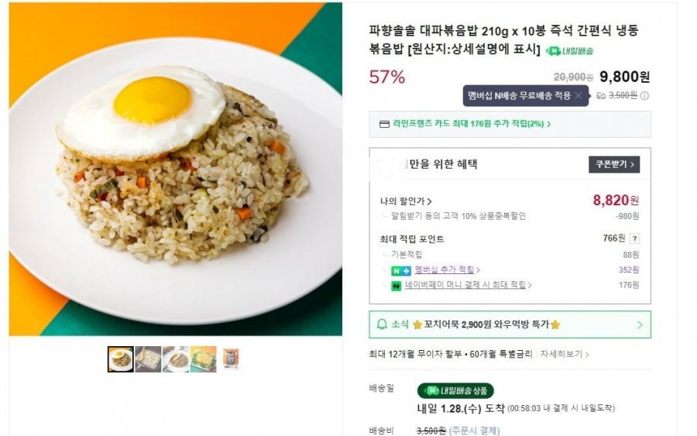Click the shipping fee info icon
697x436 pixels.
point(644,96)
